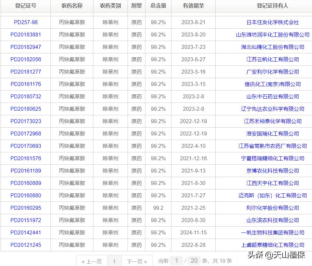Viewport: 312px width, 266px height.
Task: Click certificate PD20181176 link
Action: [26, 84]
